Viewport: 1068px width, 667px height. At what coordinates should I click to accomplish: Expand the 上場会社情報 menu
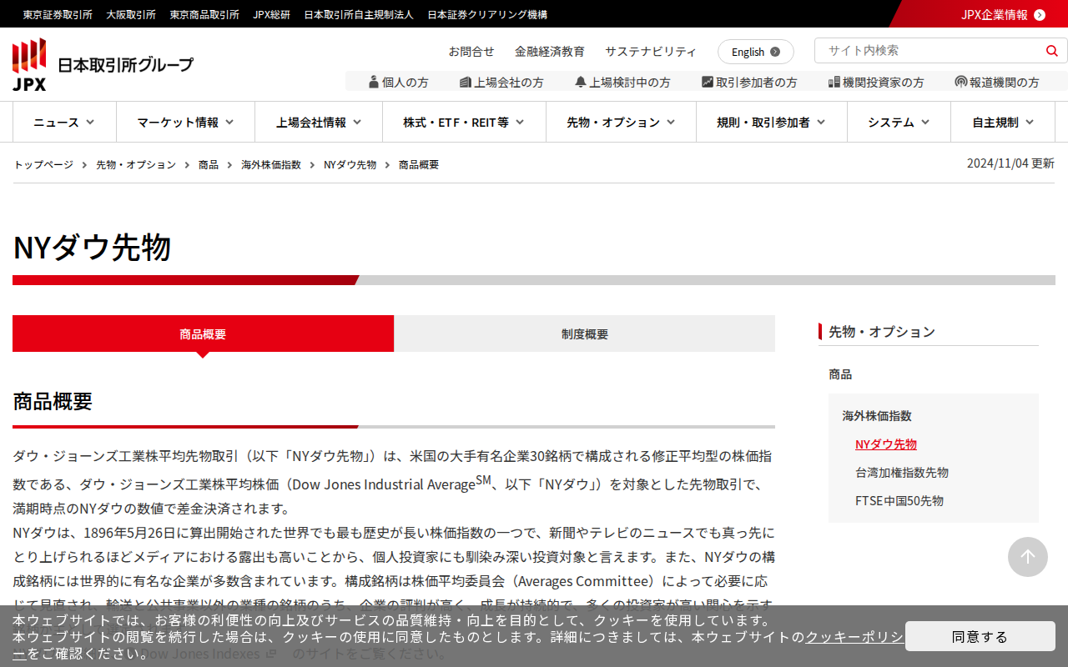coord(319,122)
